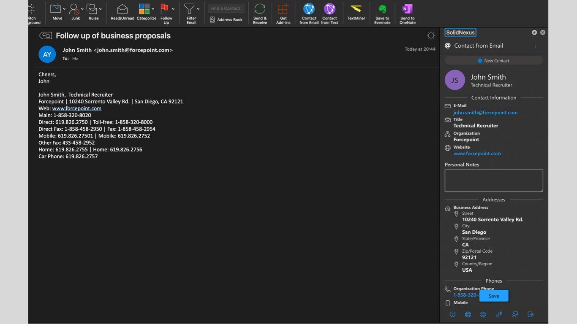This screenshot has height=324, width=577.
Task: Click the 'Technical Recruiter' Title value
Action: click(x=476, y=126)
